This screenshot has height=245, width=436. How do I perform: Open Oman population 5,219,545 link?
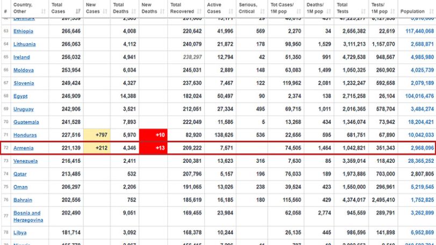click(x=422, y=187)
